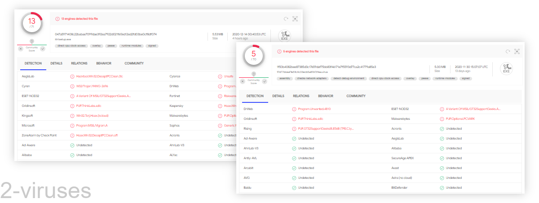The image size is (539, 203).
Task: Click the Kingsoft engine name
Action: click(x=28, y=115)
